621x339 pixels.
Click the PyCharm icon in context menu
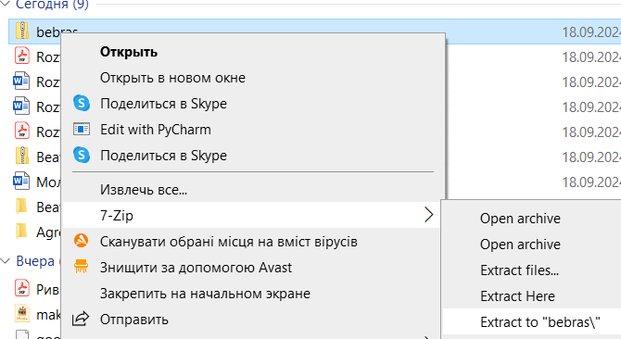pyautogui.click(x=82, y=130)
